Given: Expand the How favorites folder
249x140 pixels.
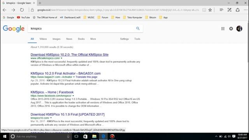Looking at the screenshot, I should (x=116, y=17).
